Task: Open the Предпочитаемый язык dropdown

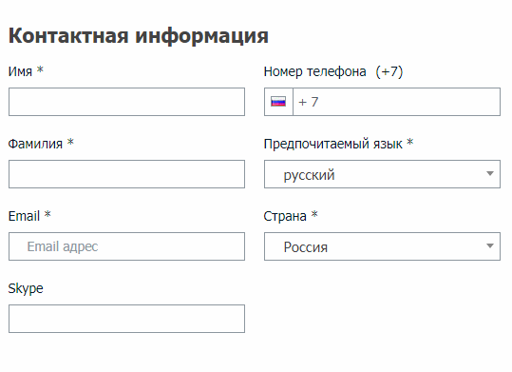Action: (x=382, y=174)
